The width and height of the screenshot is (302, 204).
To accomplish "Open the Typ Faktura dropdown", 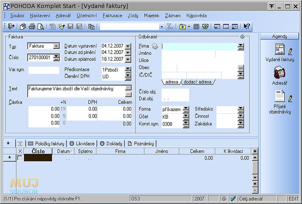I will pyautogui.click(x=56, y=46).
